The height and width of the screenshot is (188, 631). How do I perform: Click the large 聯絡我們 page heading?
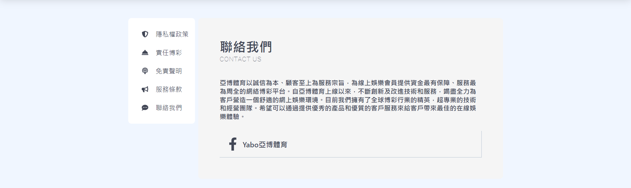tap(246, 47)
